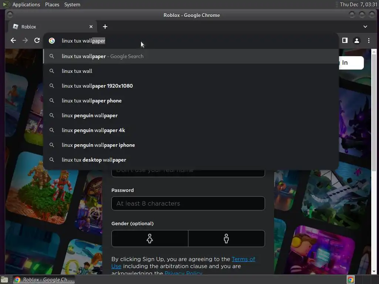379x284 pixels.
Task: Open the side panel icon
Action: [345, 41]
